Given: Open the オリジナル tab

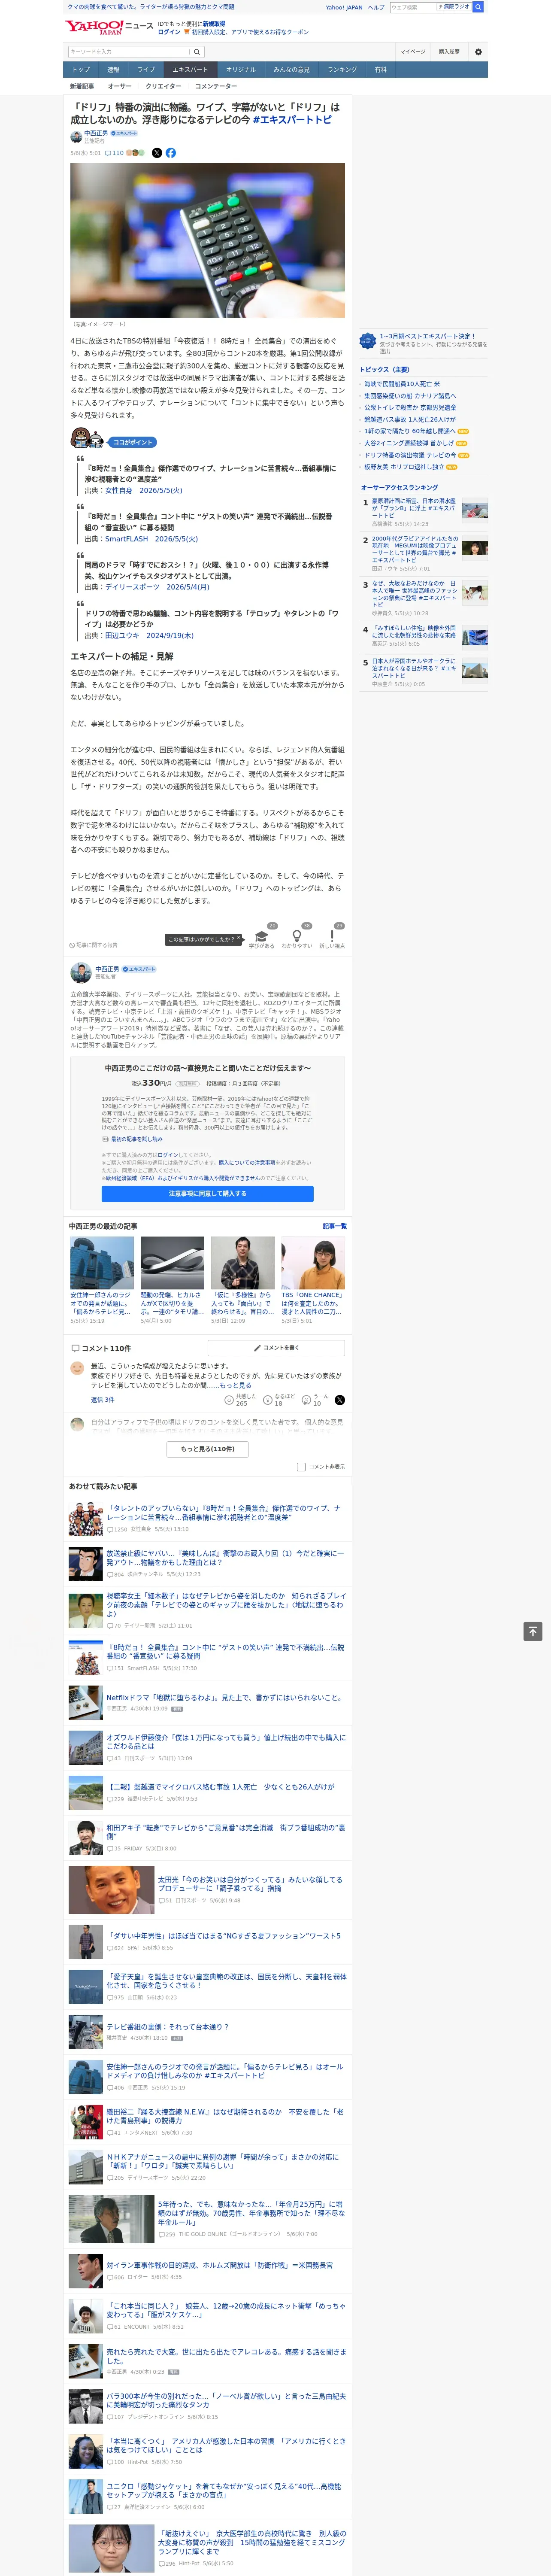Looking at the screenshot, I should [x=241, y=70].
